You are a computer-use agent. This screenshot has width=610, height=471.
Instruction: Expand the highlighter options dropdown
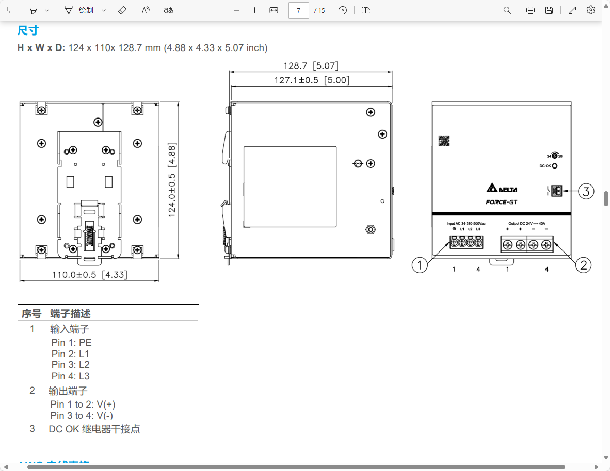47,10
